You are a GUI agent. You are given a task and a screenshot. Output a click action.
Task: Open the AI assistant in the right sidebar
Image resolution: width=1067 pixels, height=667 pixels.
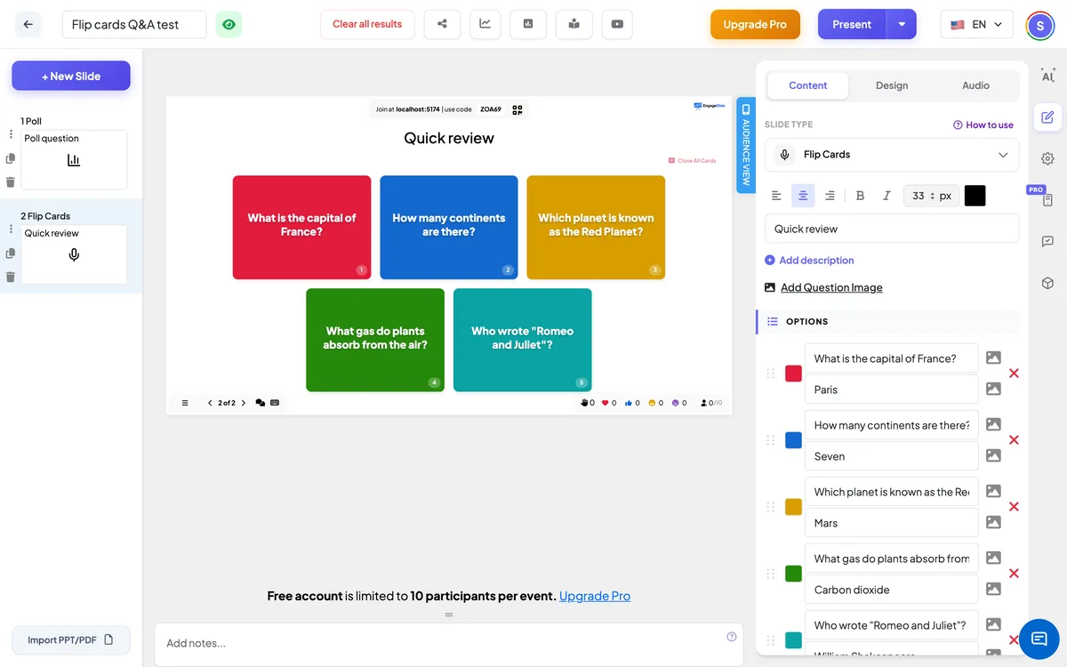coord(1048,76)
